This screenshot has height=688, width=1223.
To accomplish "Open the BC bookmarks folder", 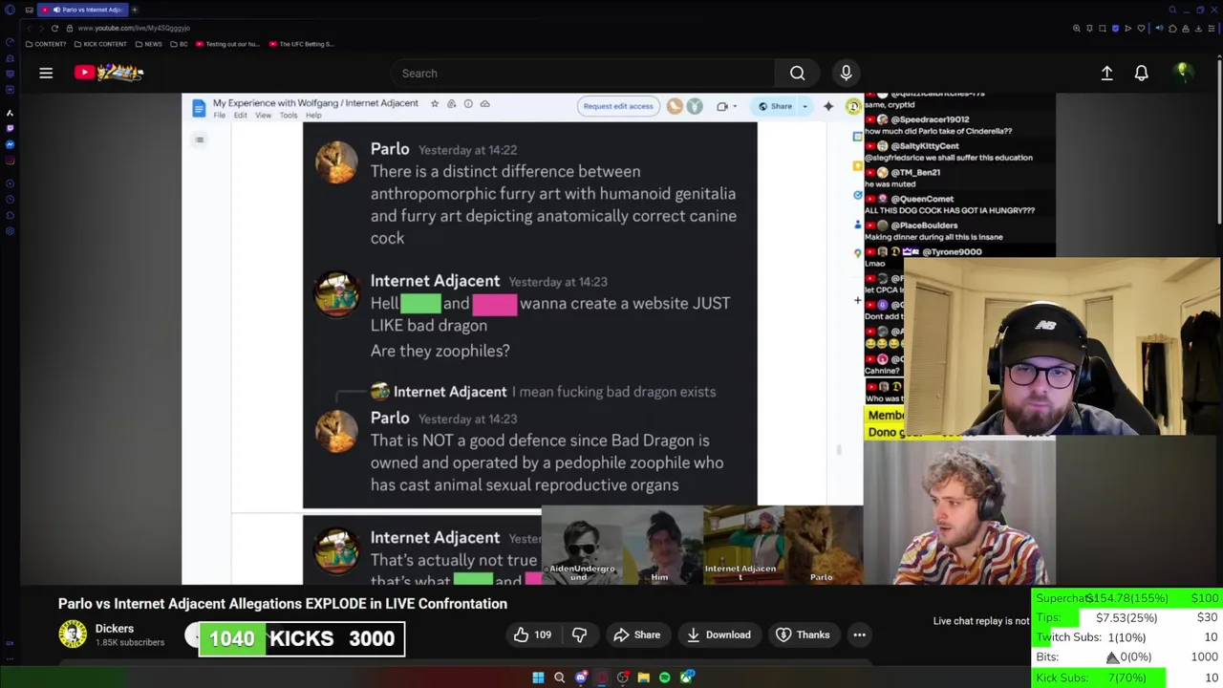I will pyautogui.click(x=179, y=44).
